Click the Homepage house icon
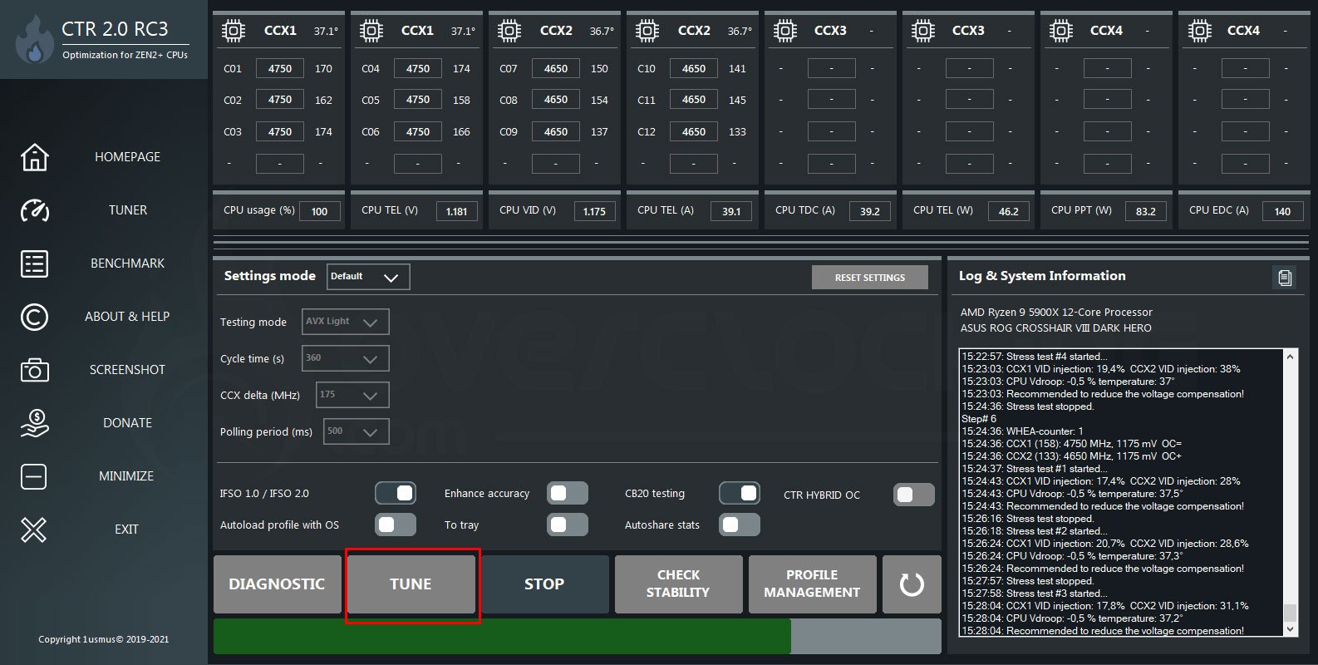This screenshot has width=1318, height=665. [34, 157]
